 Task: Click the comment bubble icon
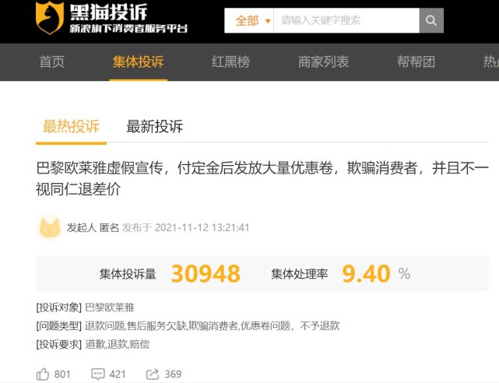click(x=98, y=374)
